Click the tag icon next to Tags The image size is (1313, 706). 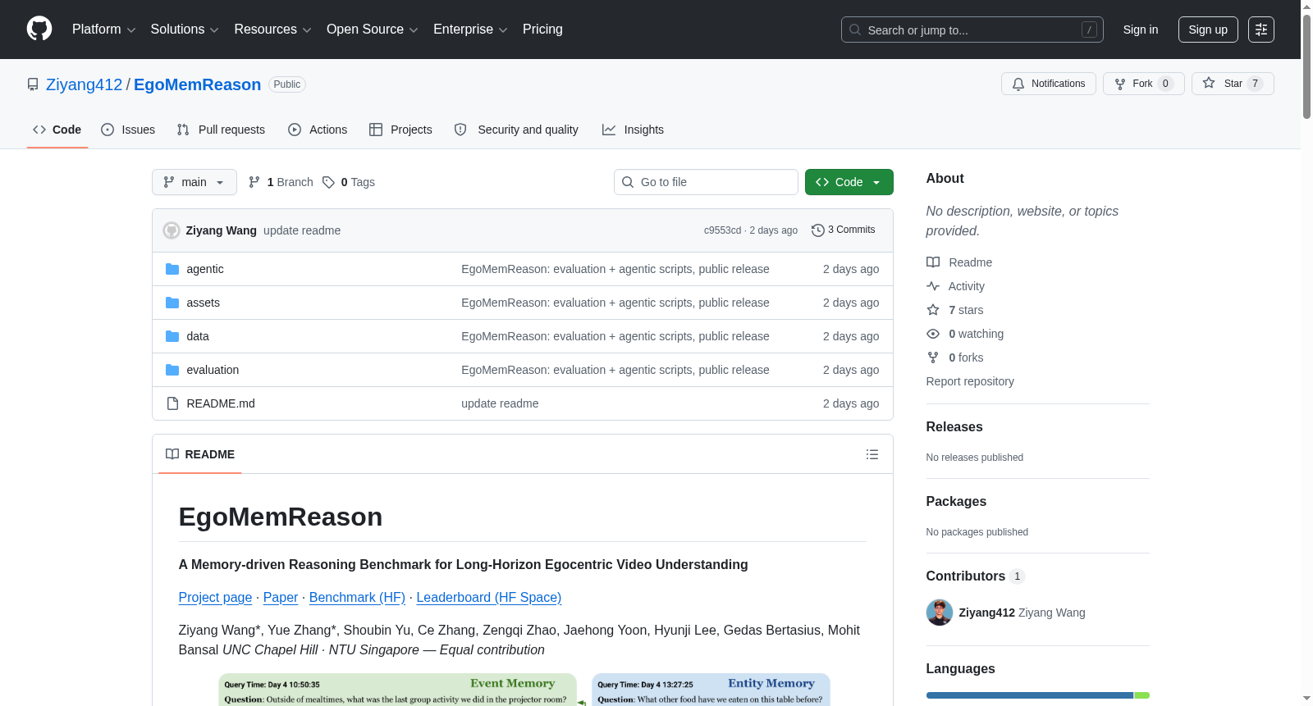[328, 182]
